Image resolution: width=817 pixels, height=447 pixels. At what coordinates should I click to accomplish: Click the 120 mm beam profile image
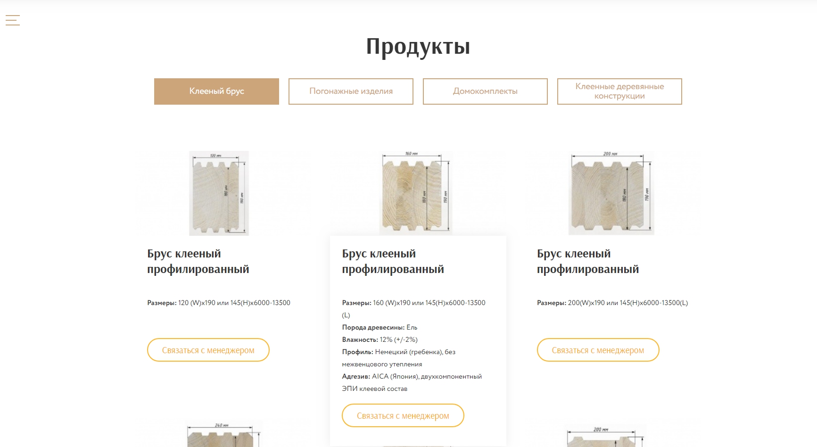click(219, 193)
